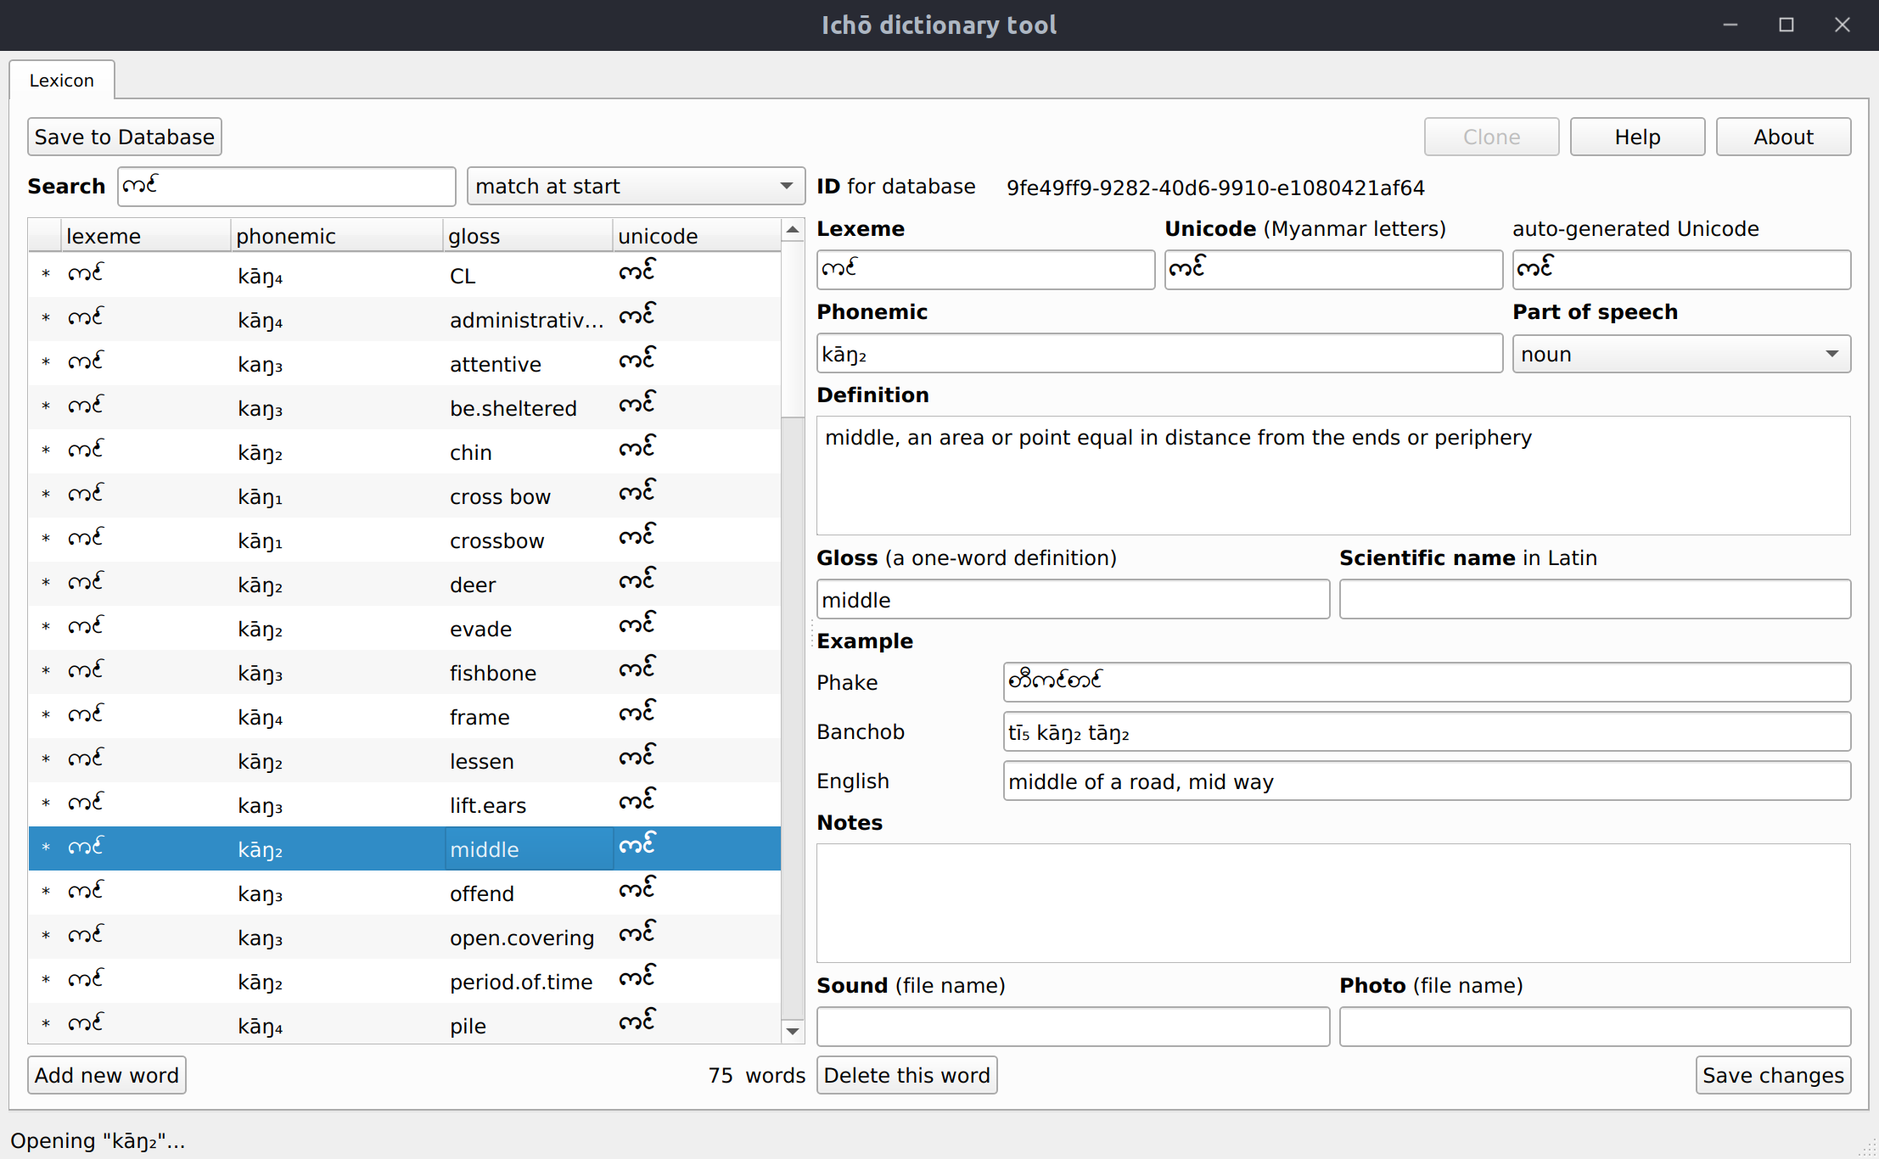
Task: Click Save changes button
Action: 1772,1075
